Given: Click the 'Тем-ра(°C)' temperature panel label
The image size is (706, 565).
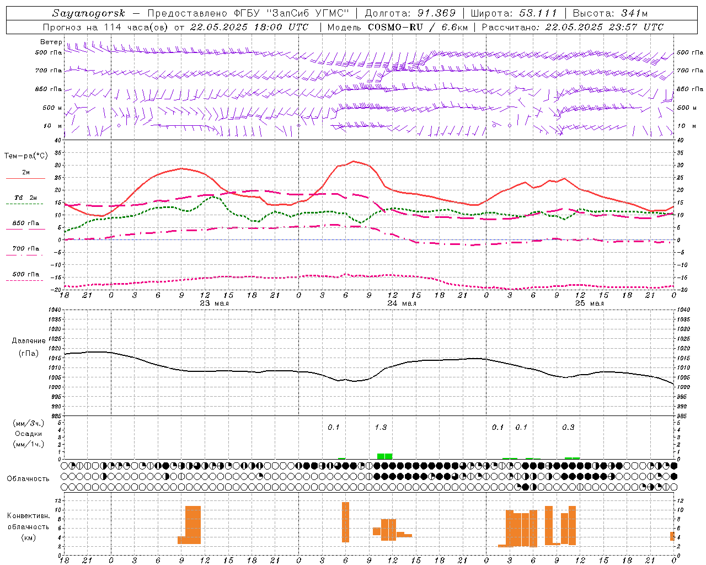Looking at the screenshot, I should (x=26, y=156).
